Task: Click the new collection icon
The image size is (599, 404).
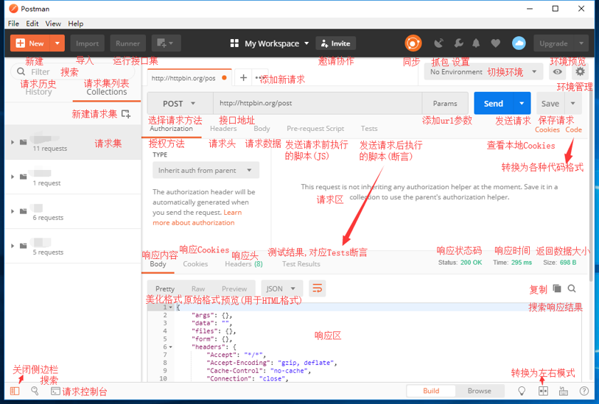Action: tap(126, 113)
